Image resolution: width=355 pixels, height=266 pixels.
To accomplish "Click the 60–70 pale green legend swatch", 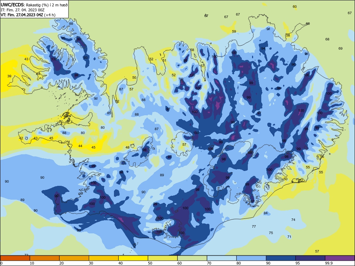I will tap(192, 258).
